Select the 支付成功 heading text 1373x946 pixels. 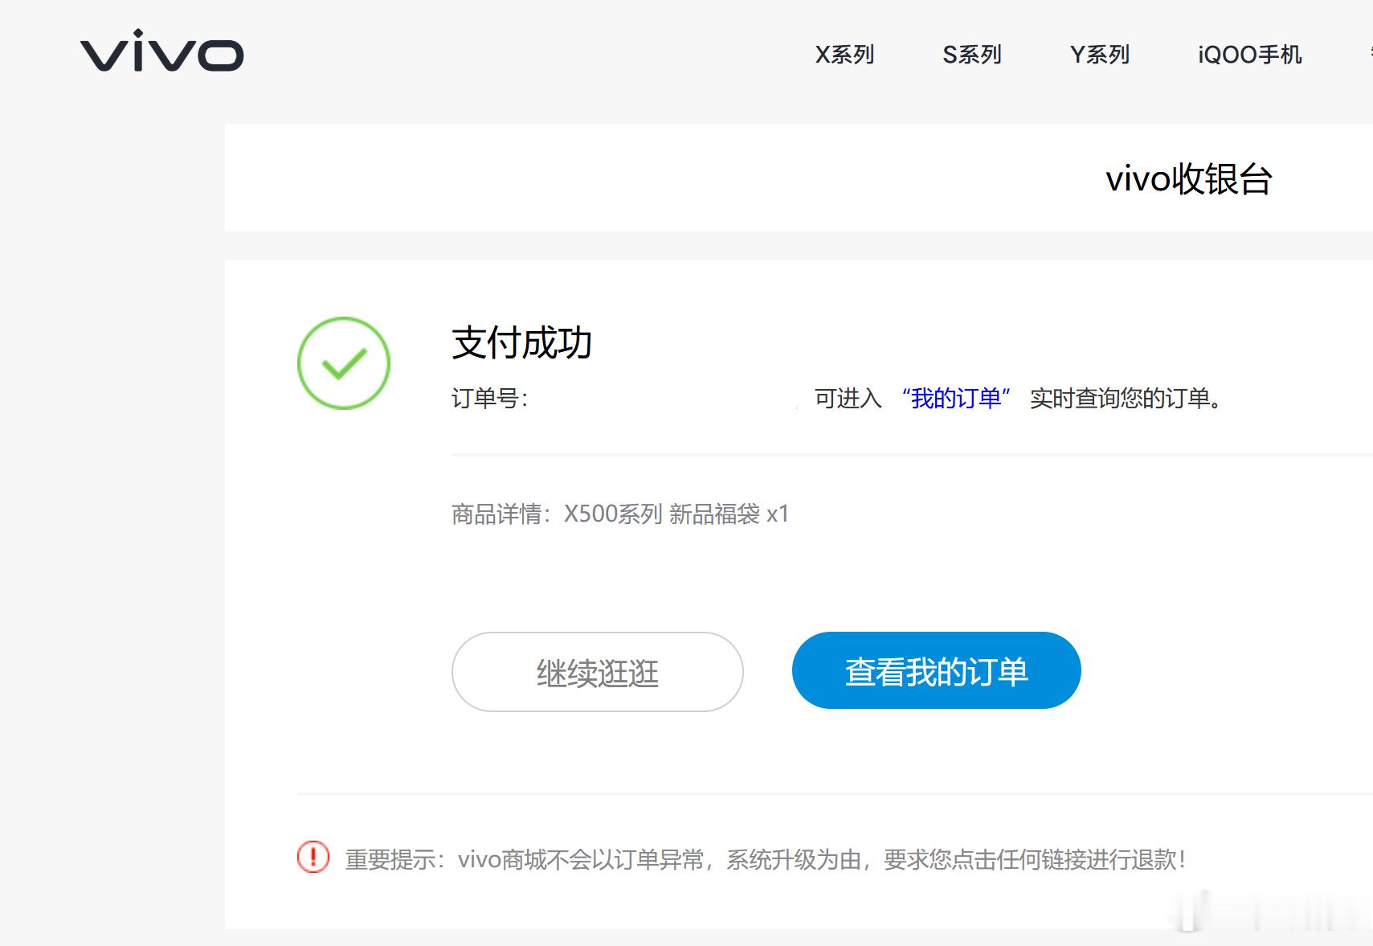[522, 343]
